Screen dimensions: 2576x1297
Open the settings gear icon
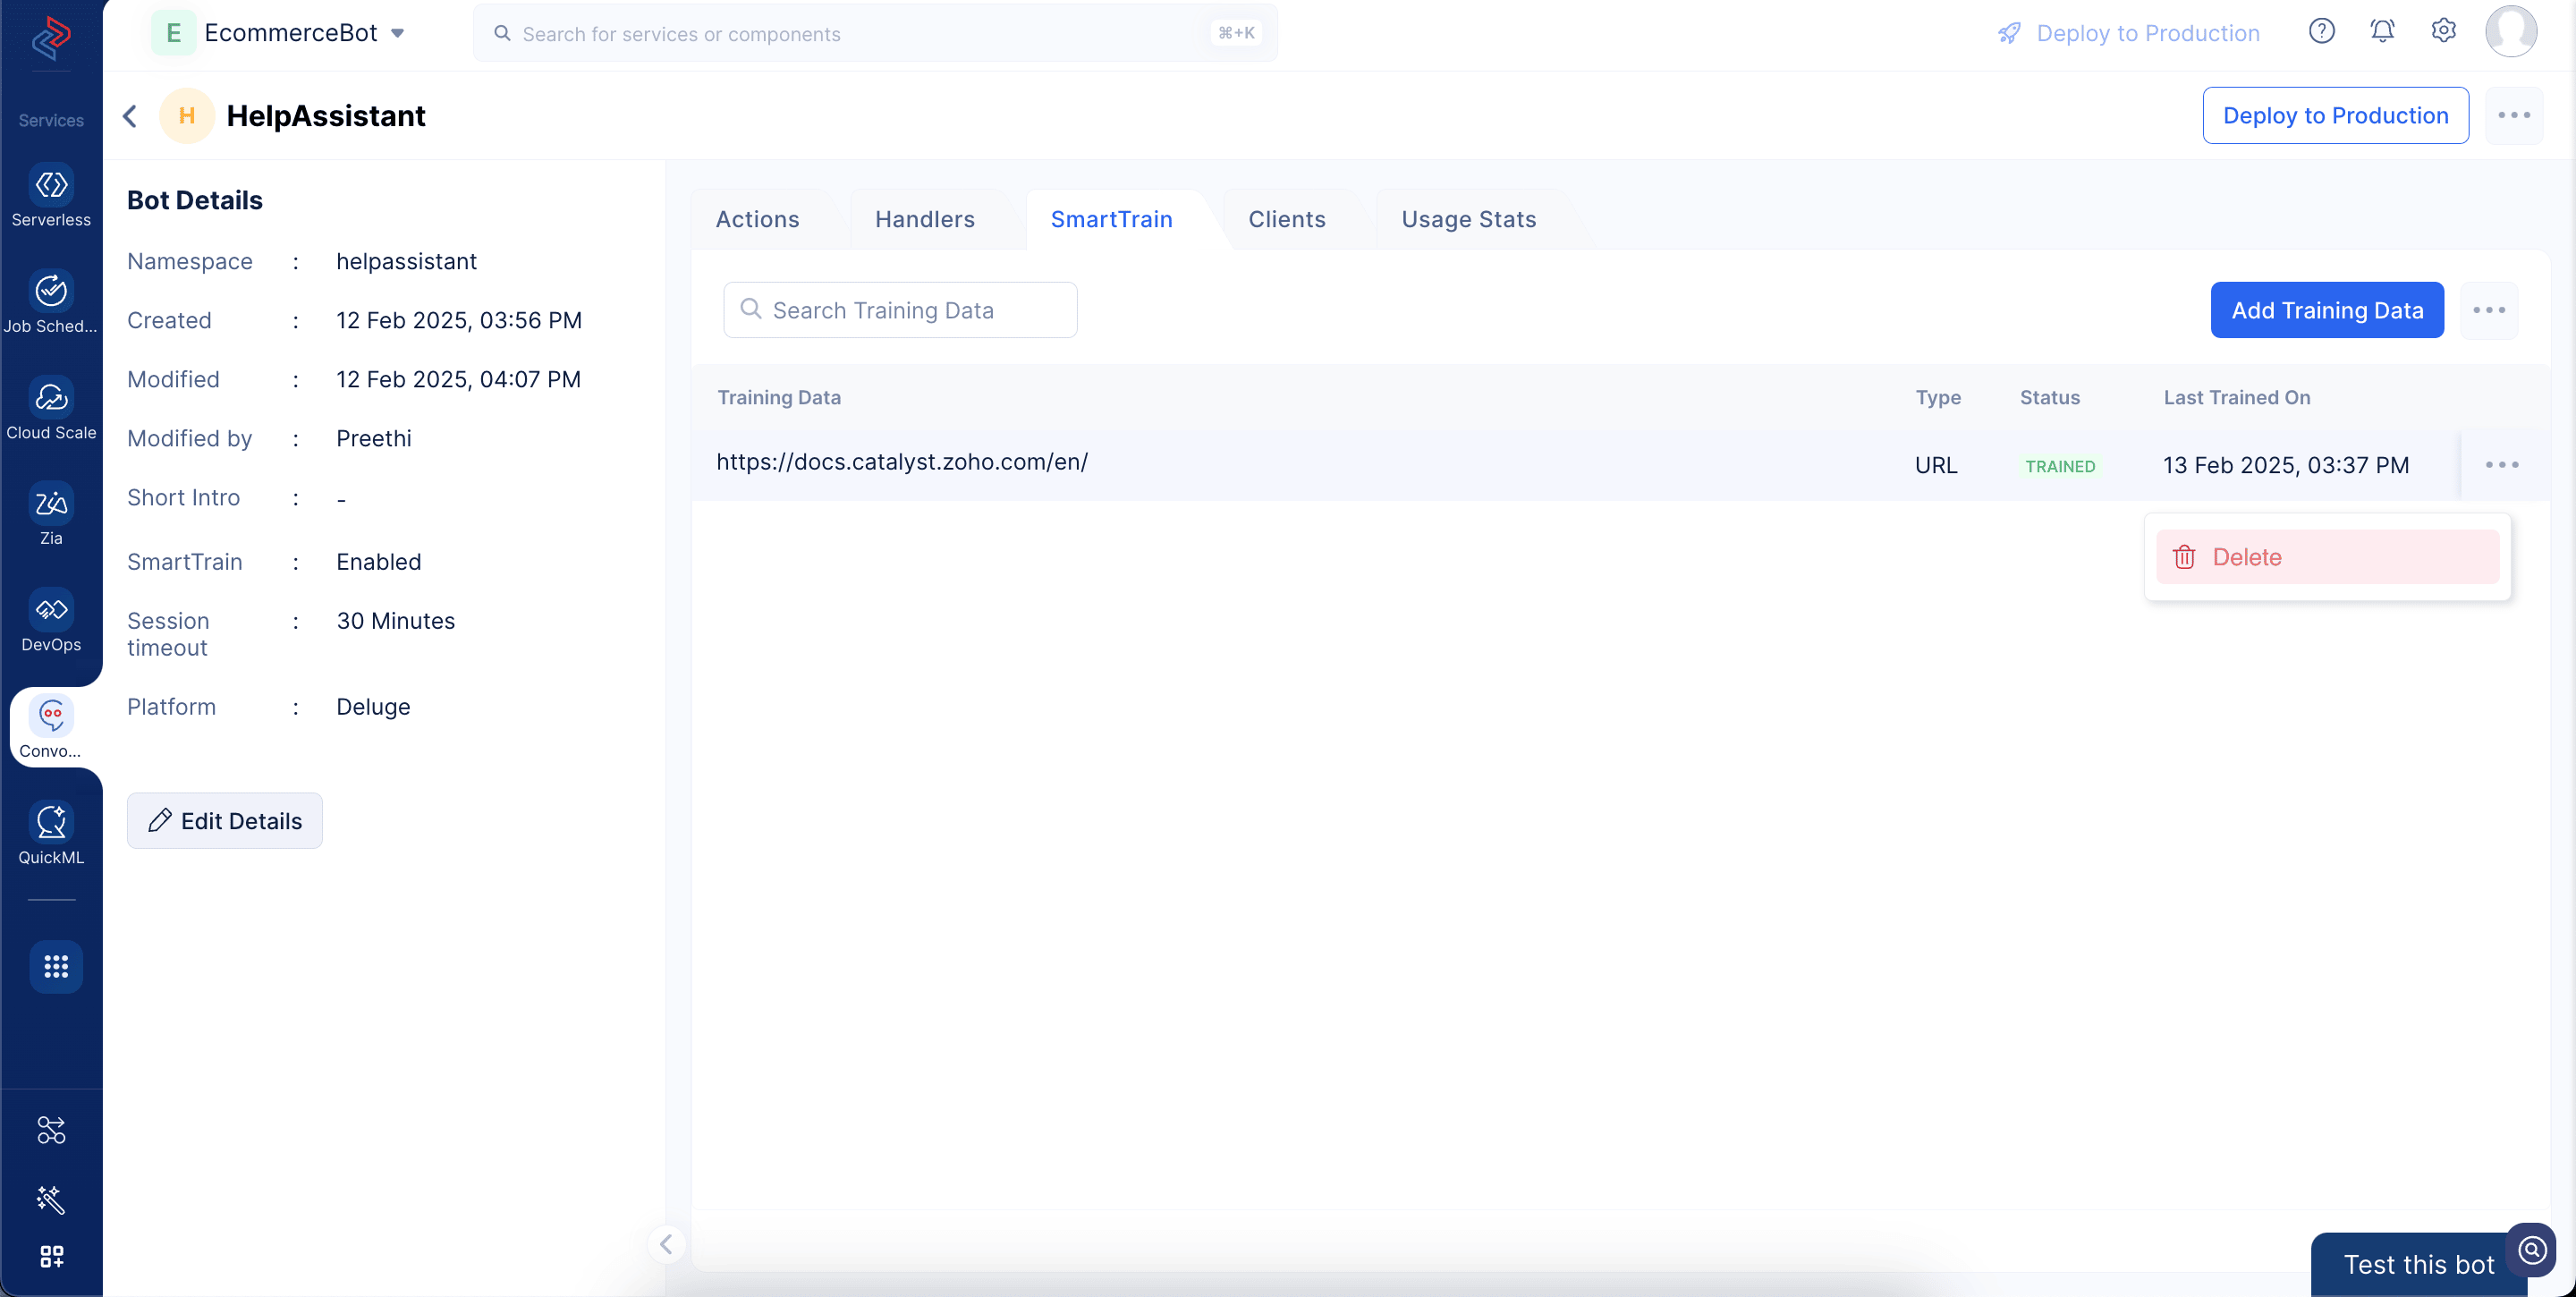click(2444, 31)
